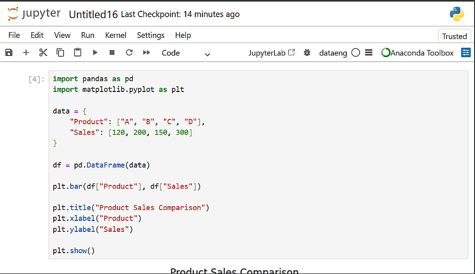
Task: Open the hamburger menu beside kernel status
Action: pos(369,53)
